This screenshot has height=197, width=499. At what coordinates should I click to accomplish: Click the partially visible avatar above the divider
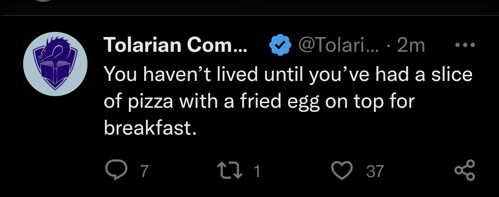(x=43, y=0)
